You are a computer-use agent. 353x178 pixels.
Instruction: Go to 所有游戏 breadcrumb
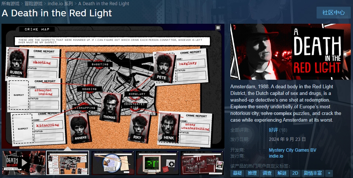[x=10, y=4]
